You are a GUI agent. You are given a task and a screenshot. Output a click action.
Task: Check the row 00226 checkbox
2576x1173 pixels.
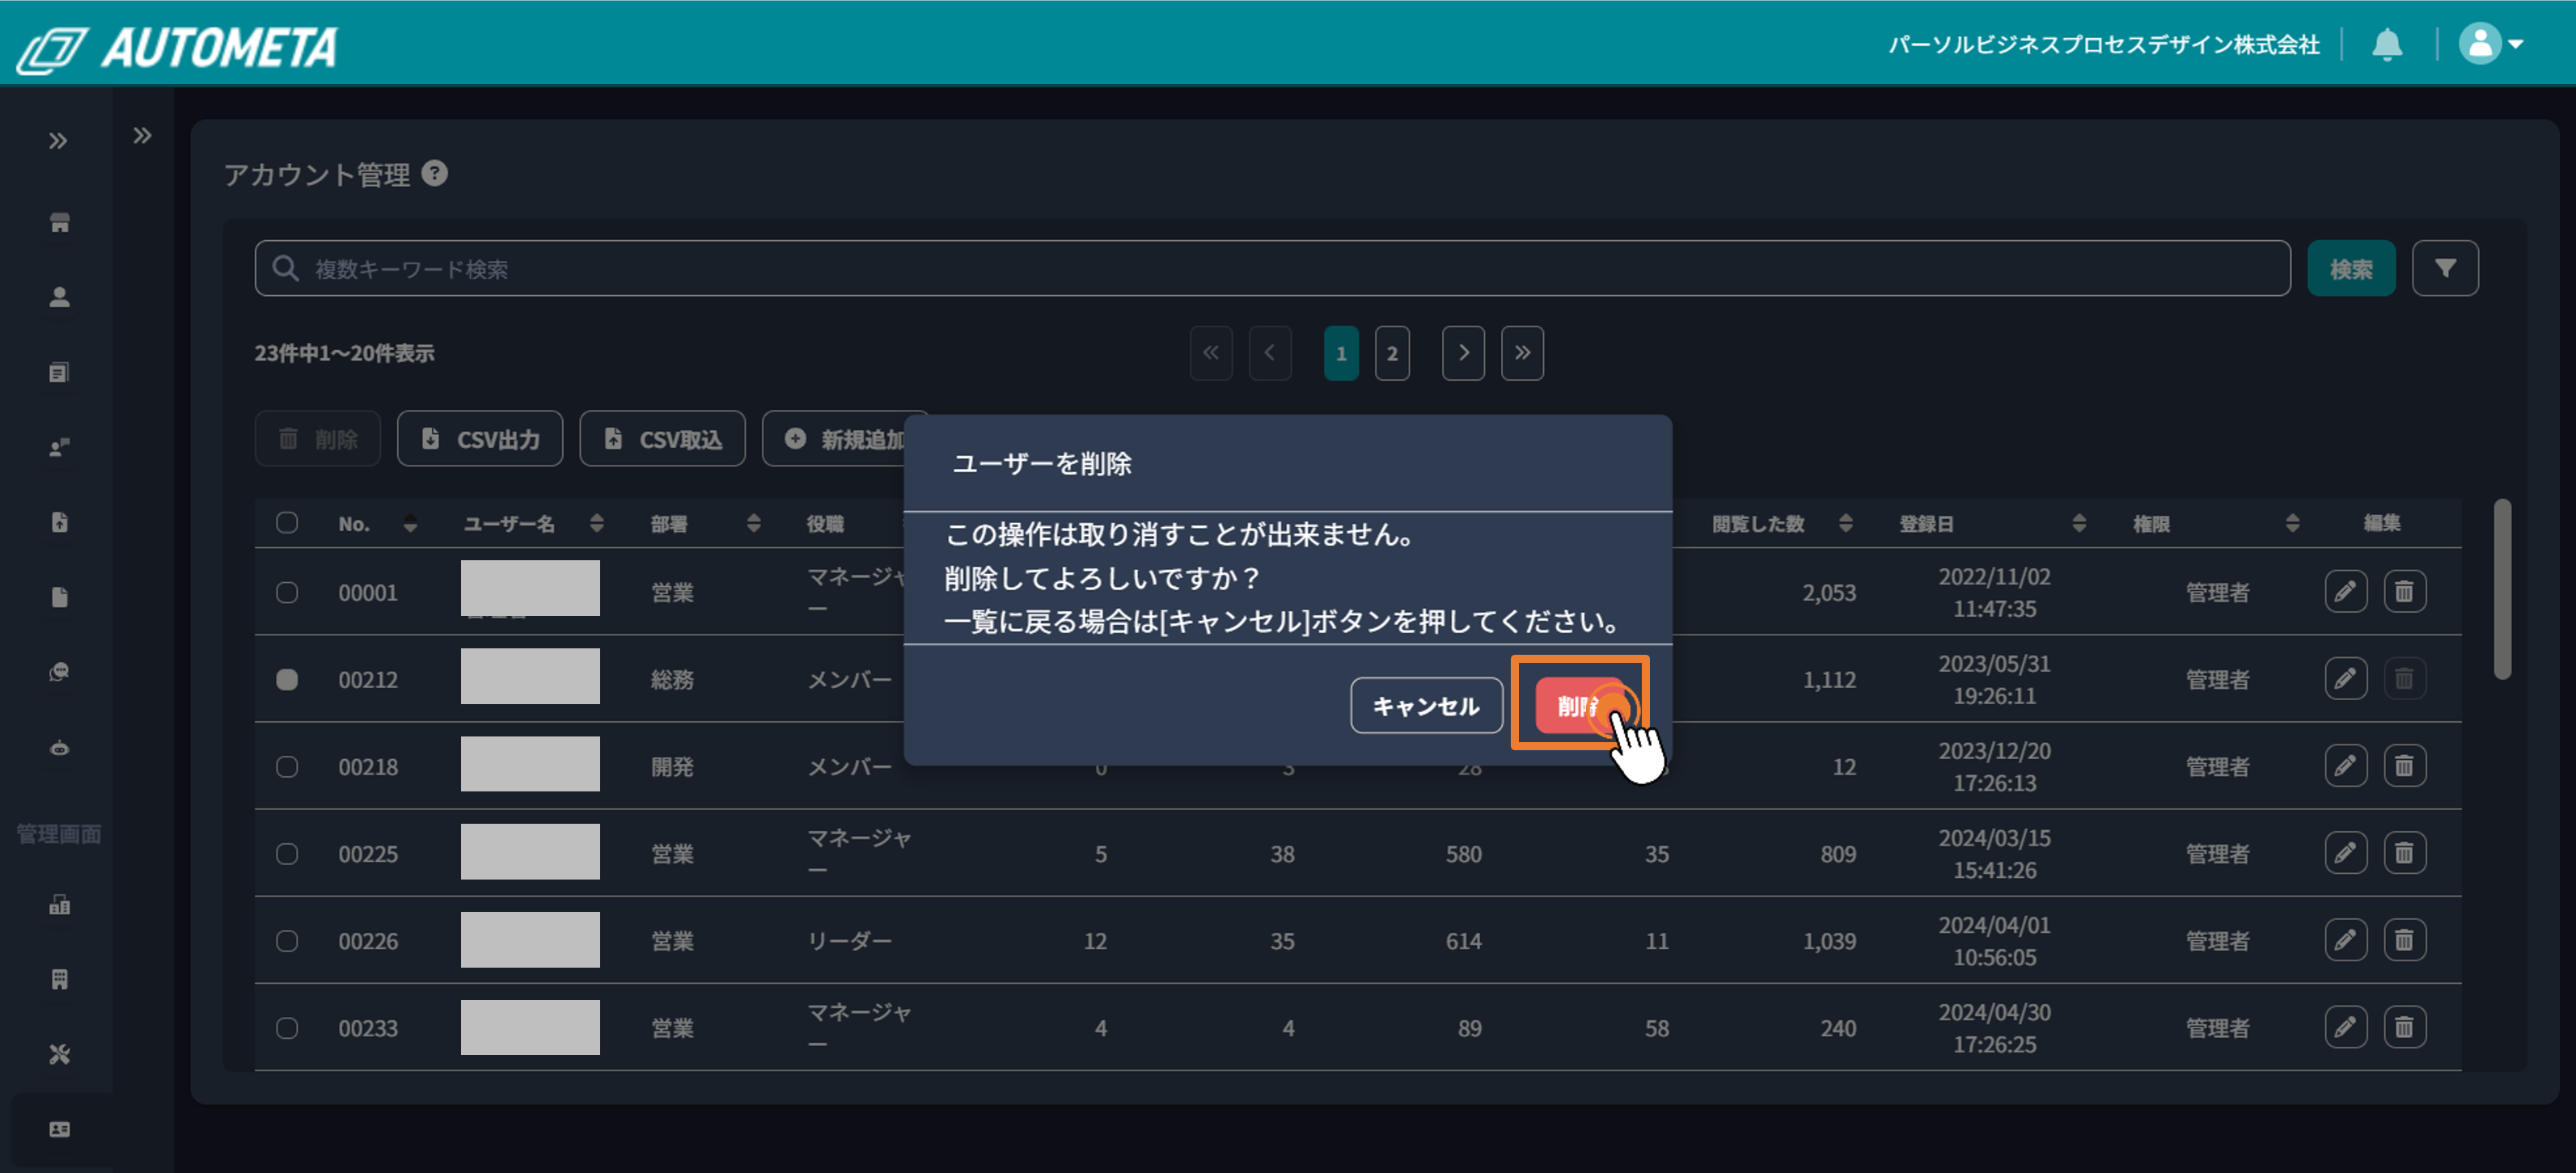pos(287,941)
